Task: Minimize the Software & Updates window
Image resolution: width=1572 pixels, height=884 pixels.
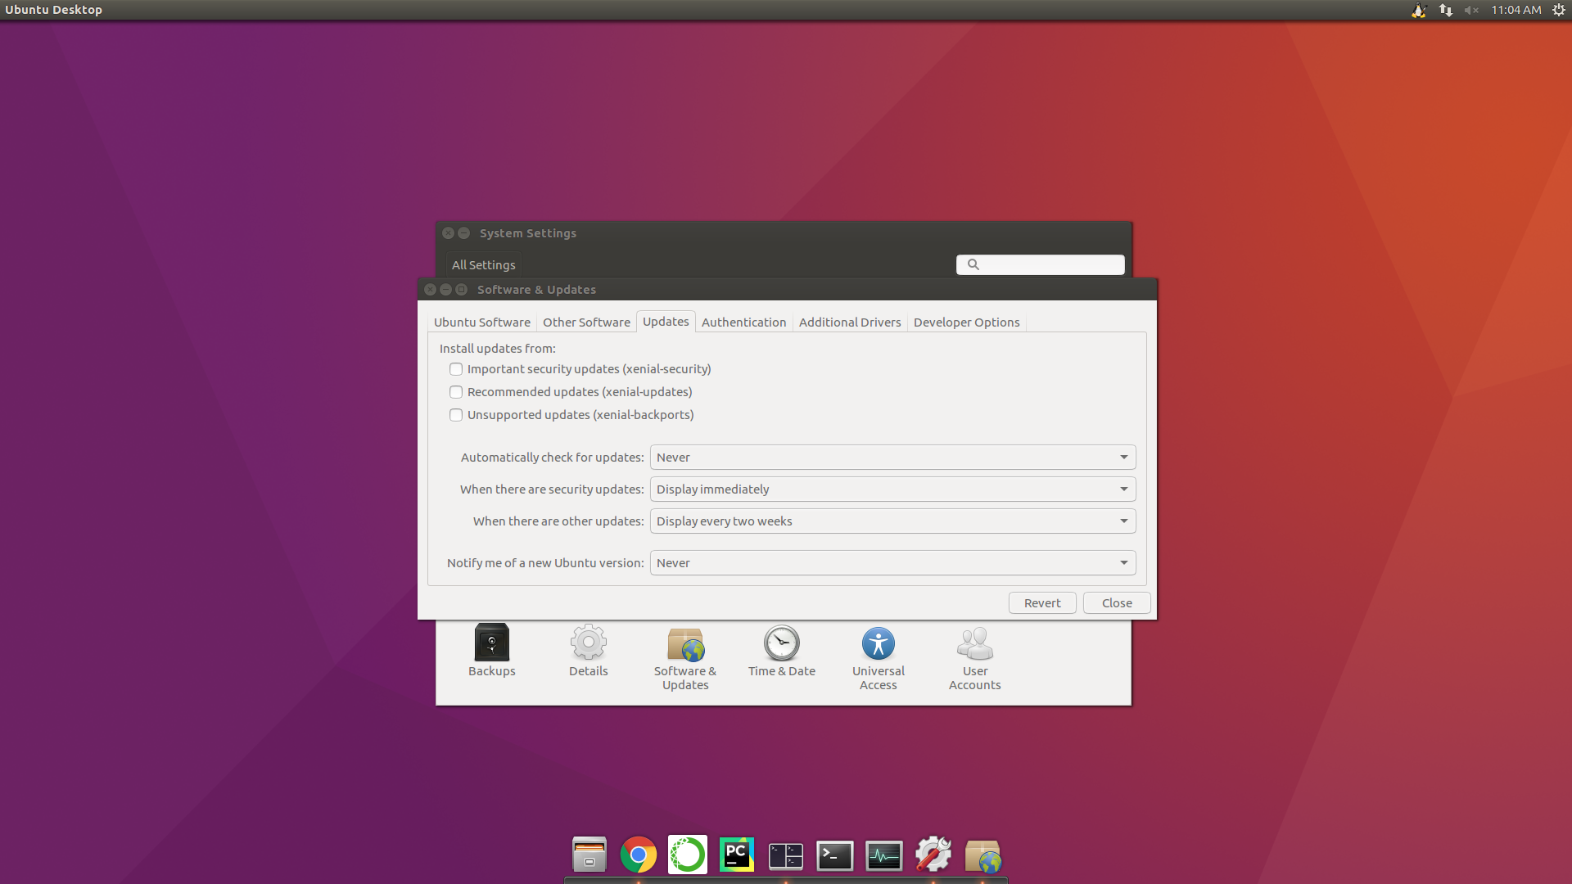Action: click(x=445, y=290)
